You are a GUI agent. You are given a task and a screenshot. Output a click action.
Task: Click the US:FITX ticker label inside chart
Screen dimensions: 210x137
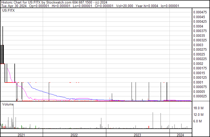click(8, 11)
